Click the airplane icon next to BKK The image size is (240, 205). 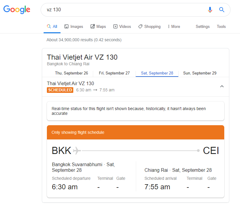(x=77, y=151)
